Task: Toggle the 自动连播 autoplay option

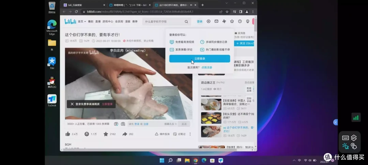Action: point(249,82)
